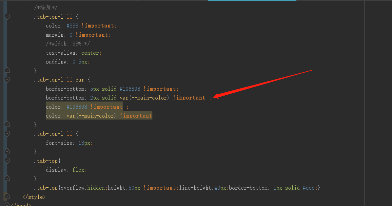Click commented '/*width: 33%;*/' line
392x206 pixels.
68,44
